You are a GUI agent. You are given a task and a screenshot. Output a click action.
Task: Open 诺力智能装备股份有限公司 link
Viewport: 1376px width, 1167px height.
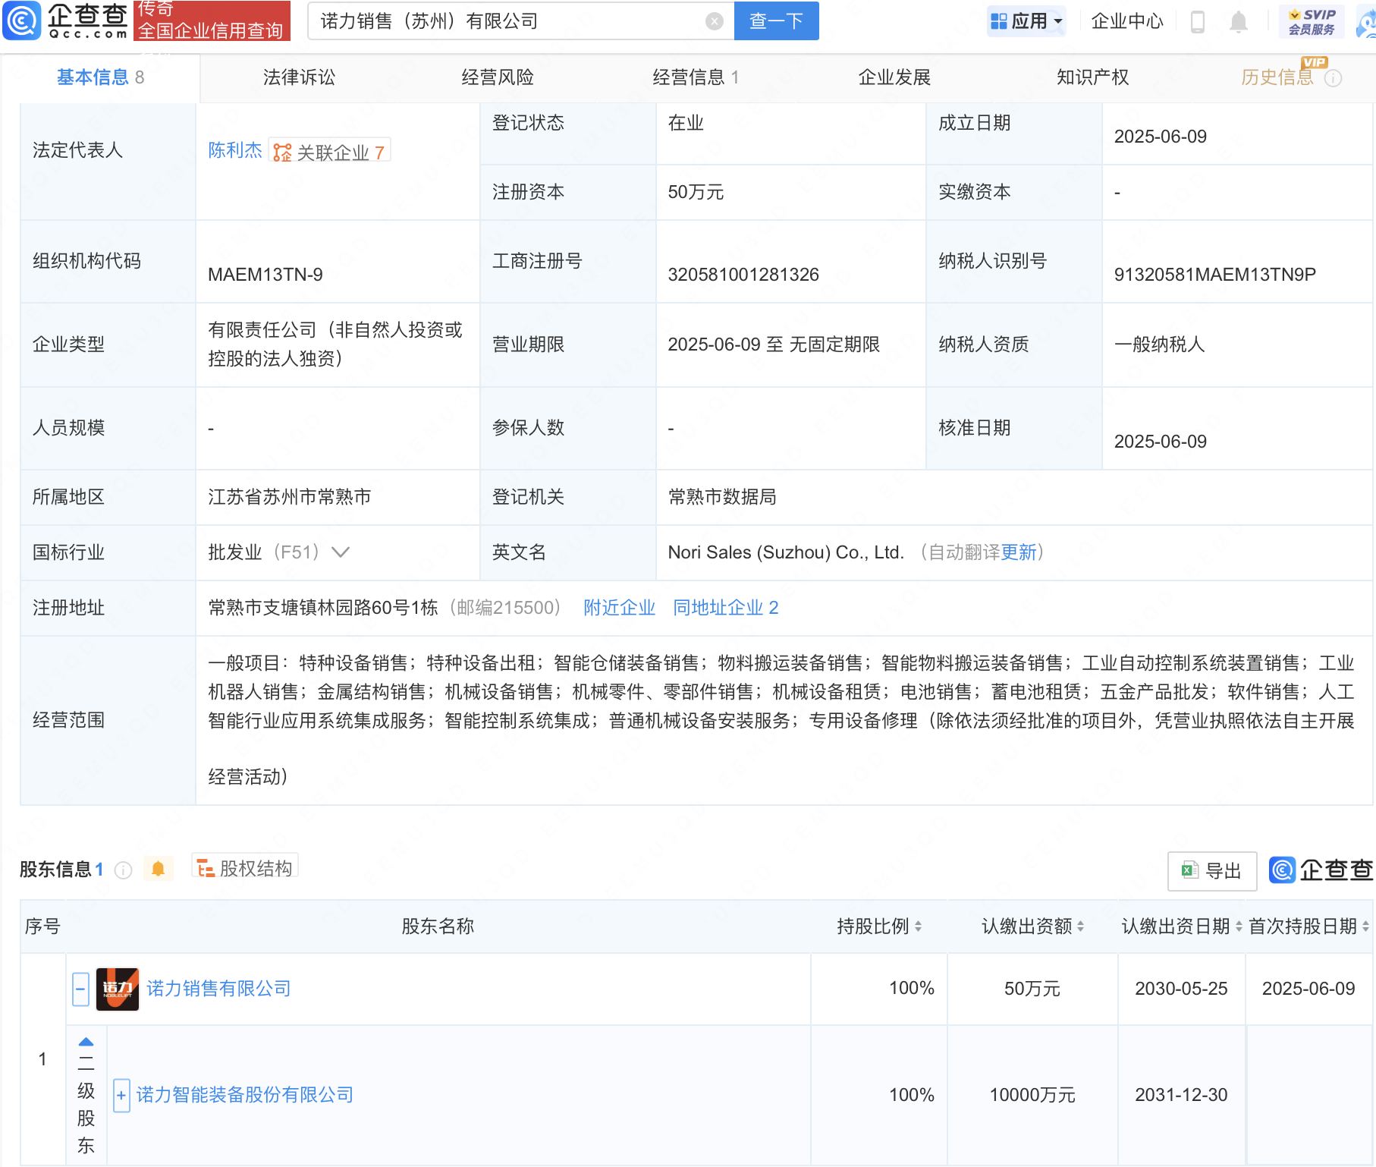[245, 1095]
